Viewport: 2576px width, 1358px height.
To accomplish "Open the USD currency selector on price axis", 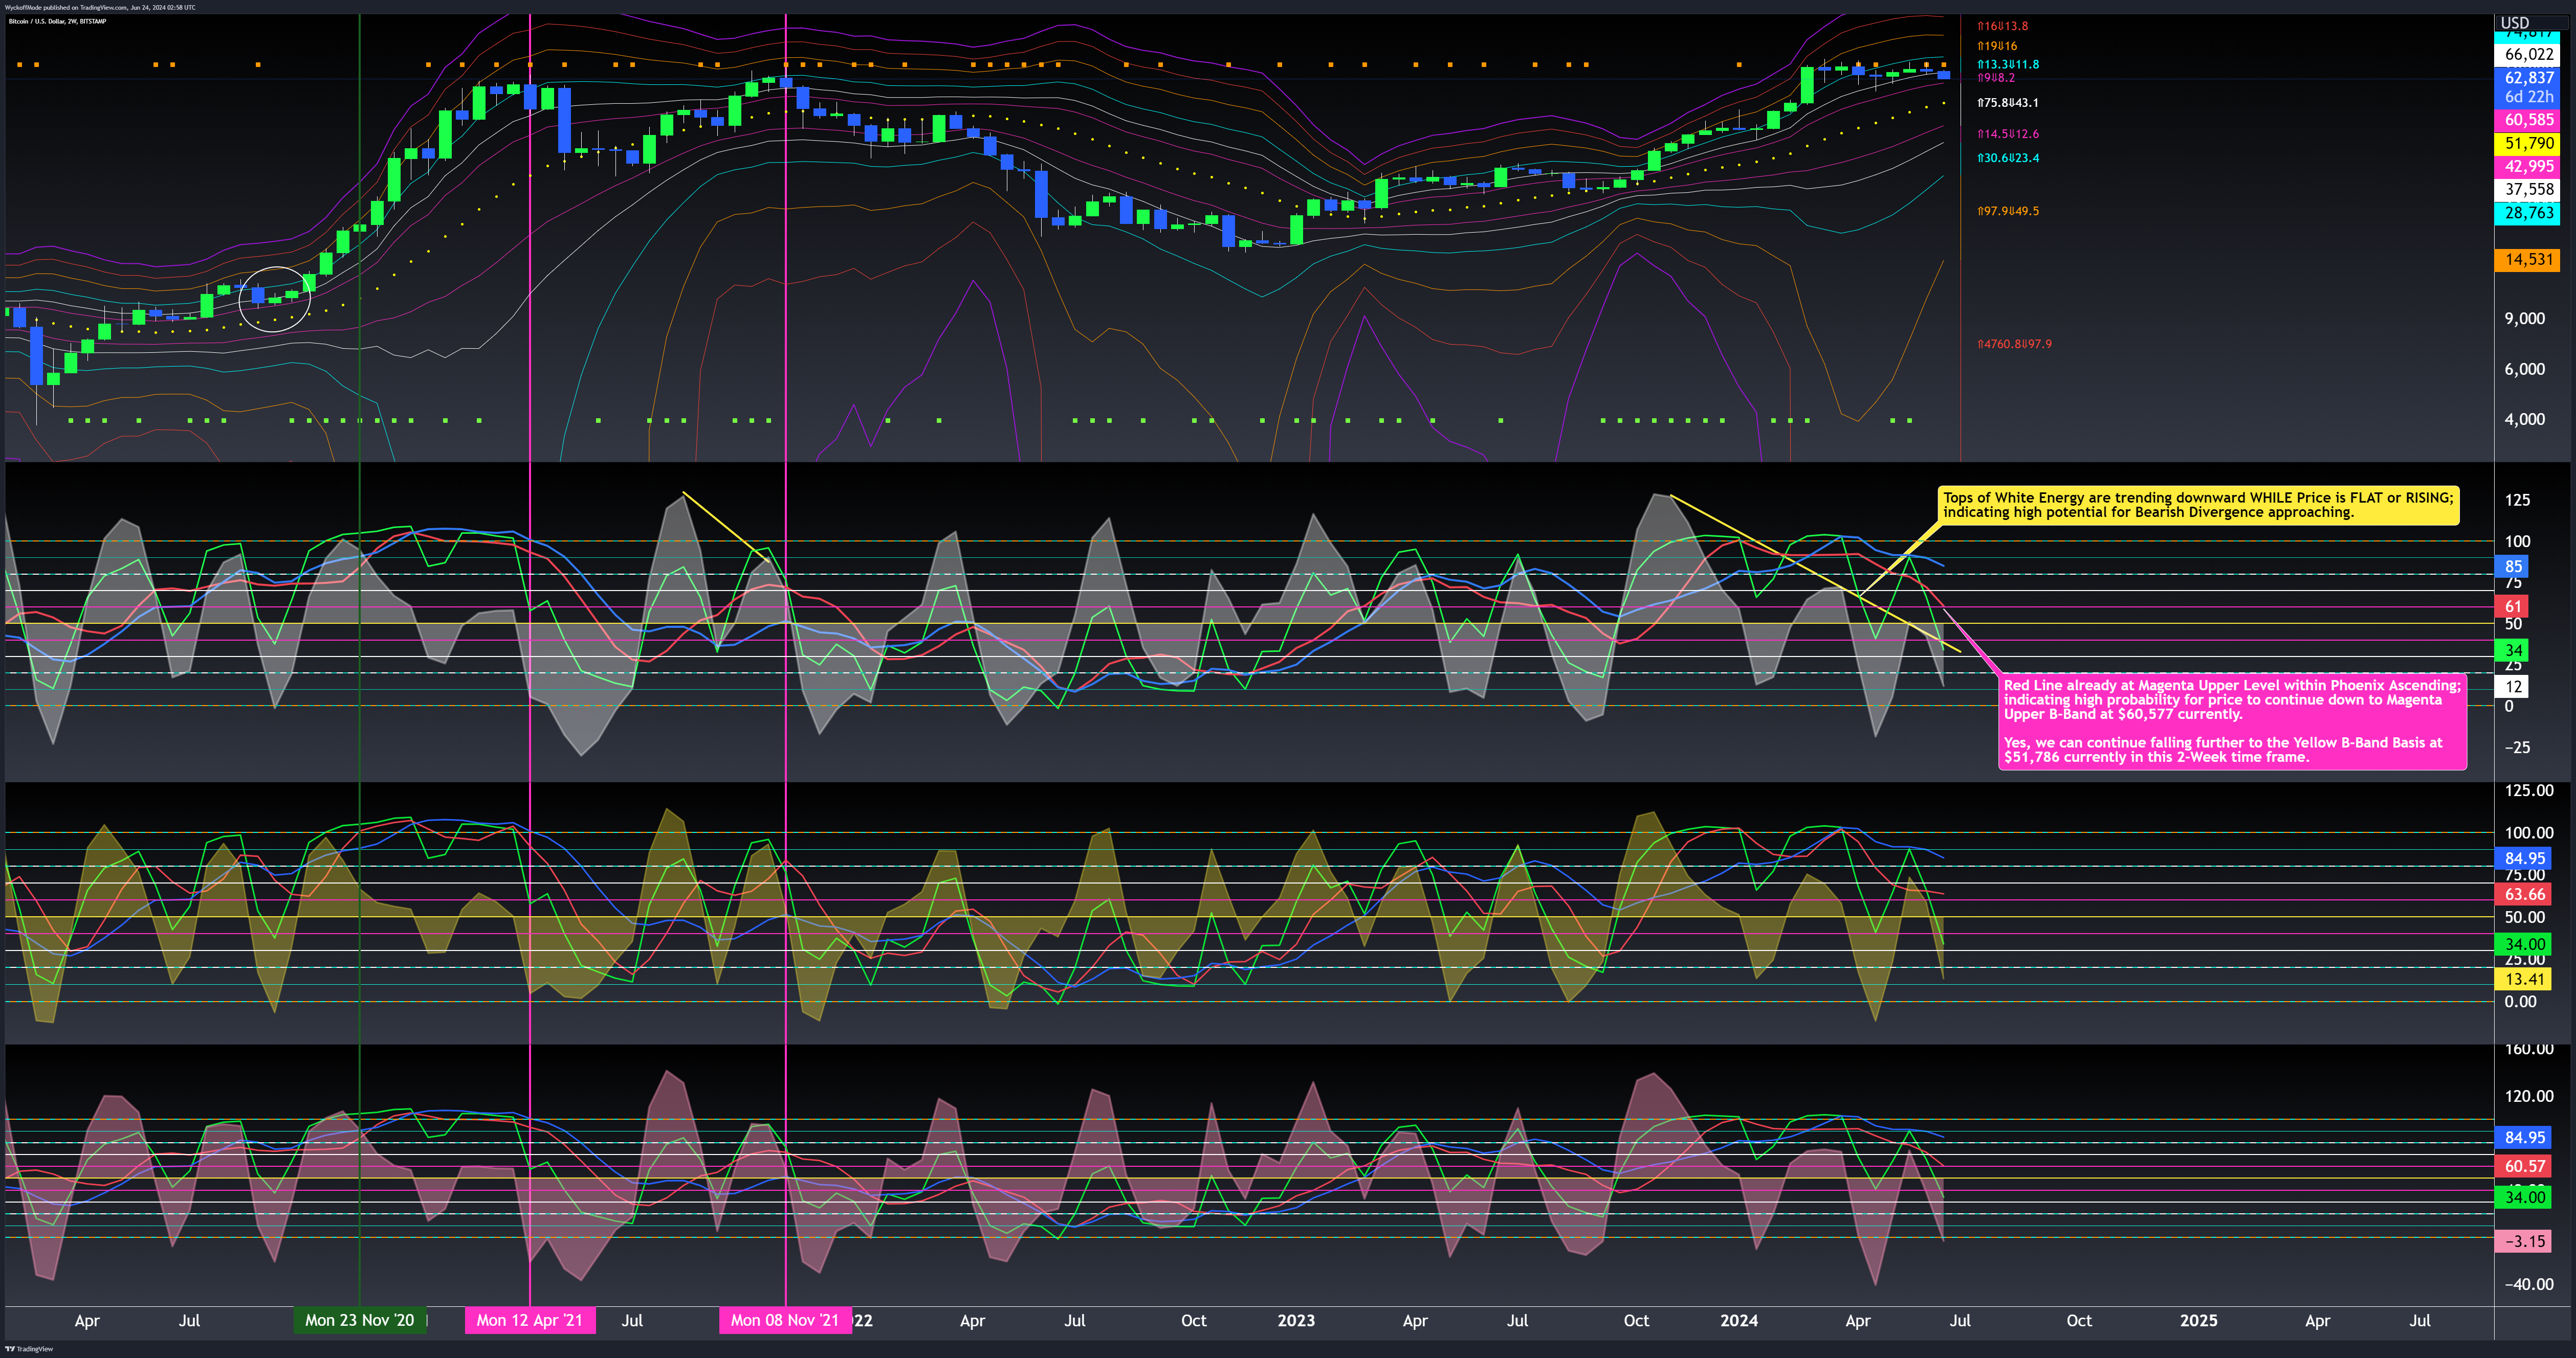I will tap(2514, 22).
